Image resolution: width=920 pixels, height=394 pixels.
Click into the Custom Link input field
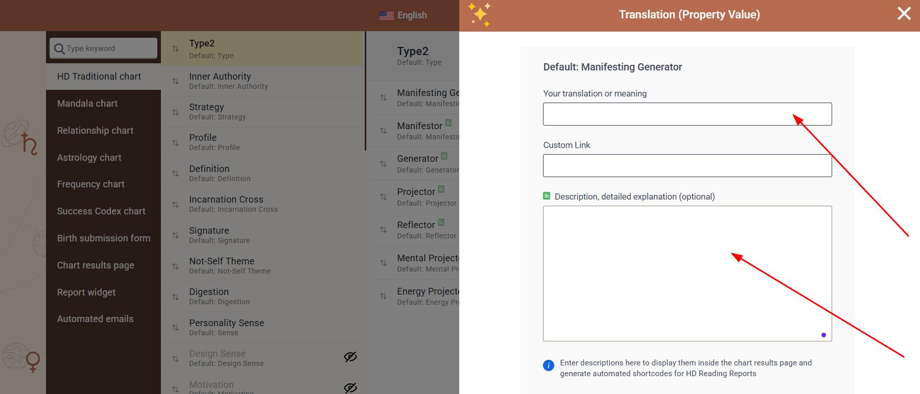click(687, 166)
